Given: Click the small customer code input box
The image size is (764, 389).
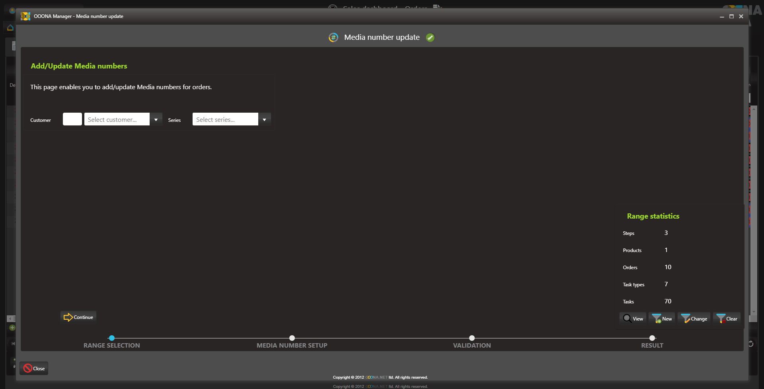Looking at the screenshot, I should [x=72, y=119].
